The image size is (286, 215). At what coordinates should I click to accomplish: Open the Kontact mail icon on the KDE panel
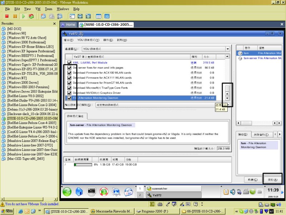[128, 192]
